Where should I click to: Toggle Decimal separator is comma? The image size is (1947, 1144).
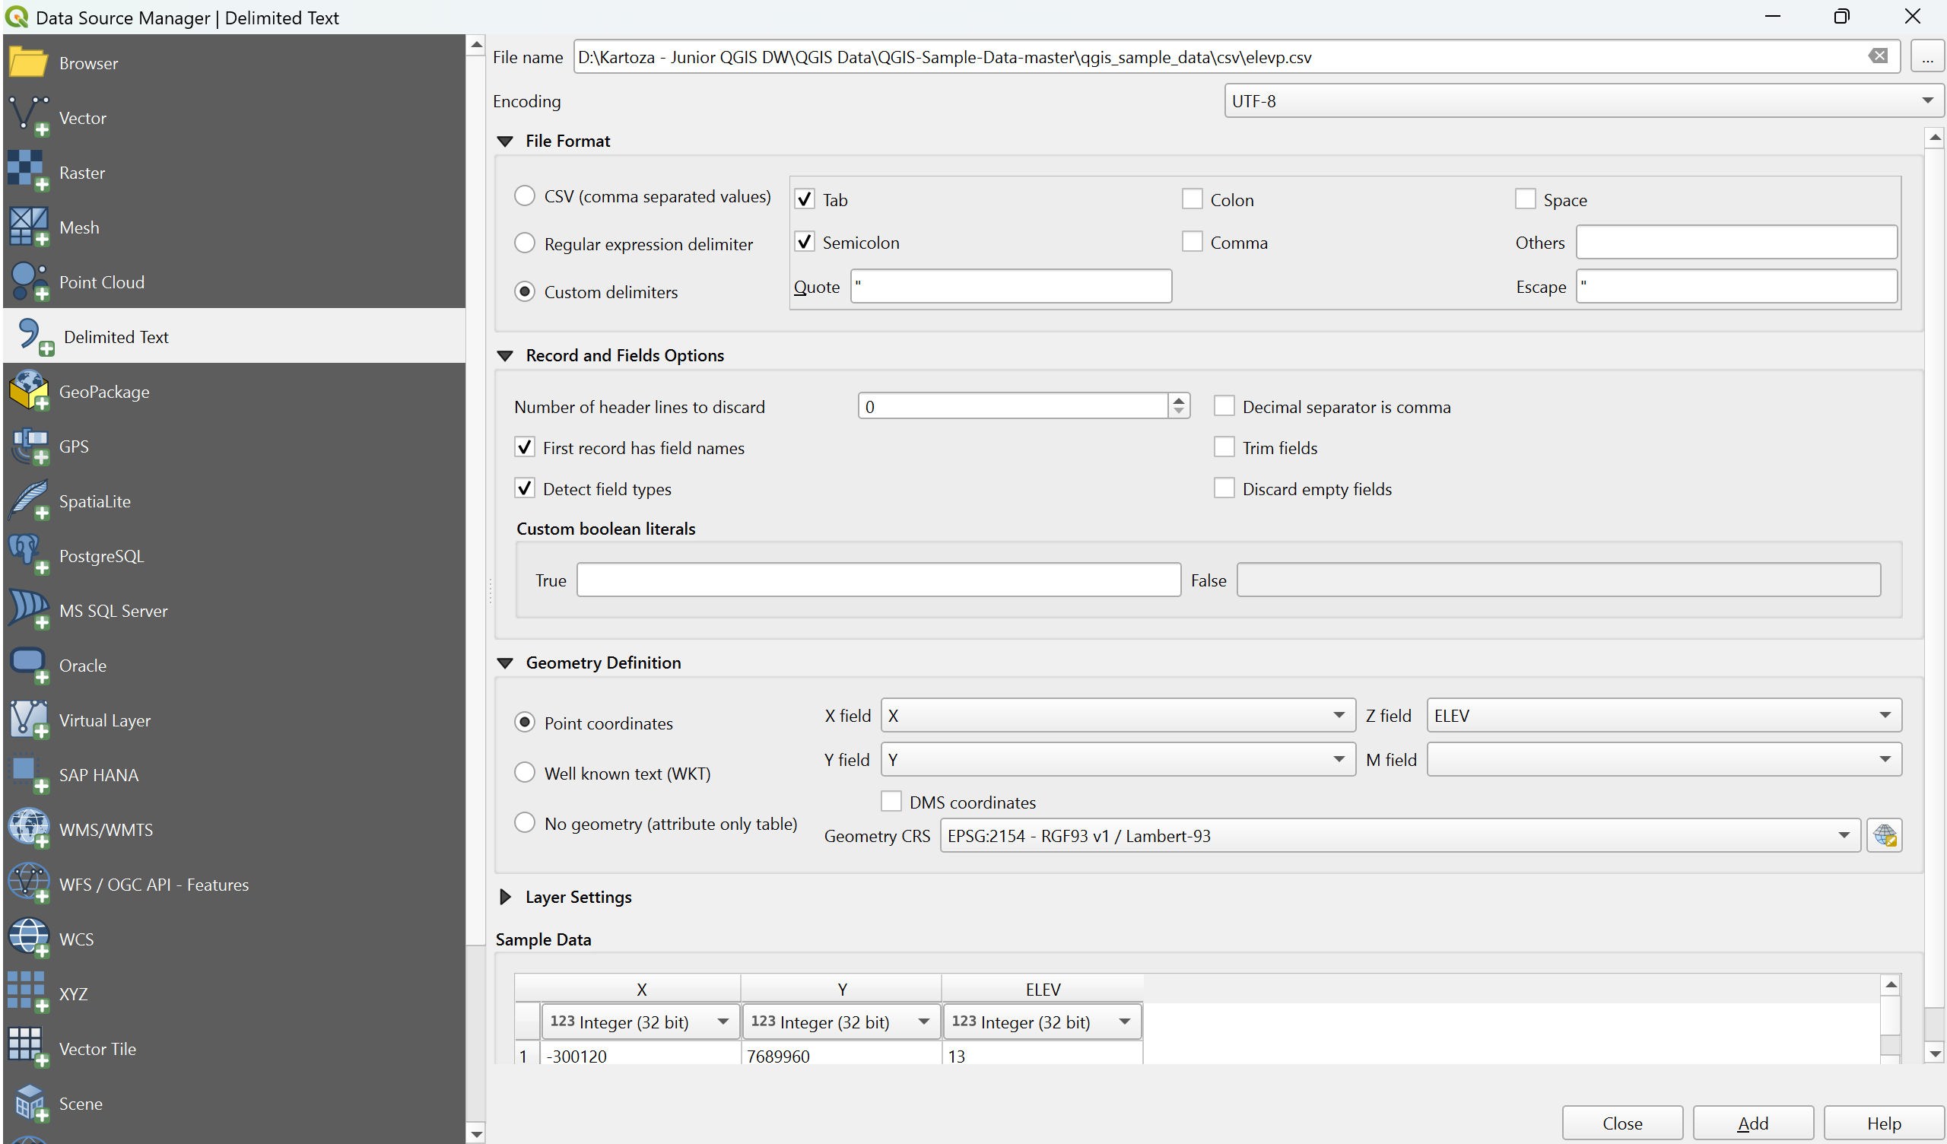(x=1224, y=407)
